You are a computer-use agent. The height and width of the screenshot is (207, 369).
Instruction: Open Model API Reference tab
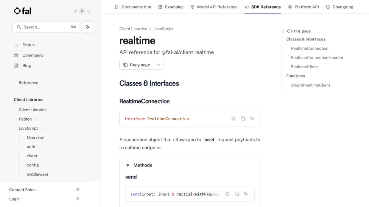pos(214,7)
